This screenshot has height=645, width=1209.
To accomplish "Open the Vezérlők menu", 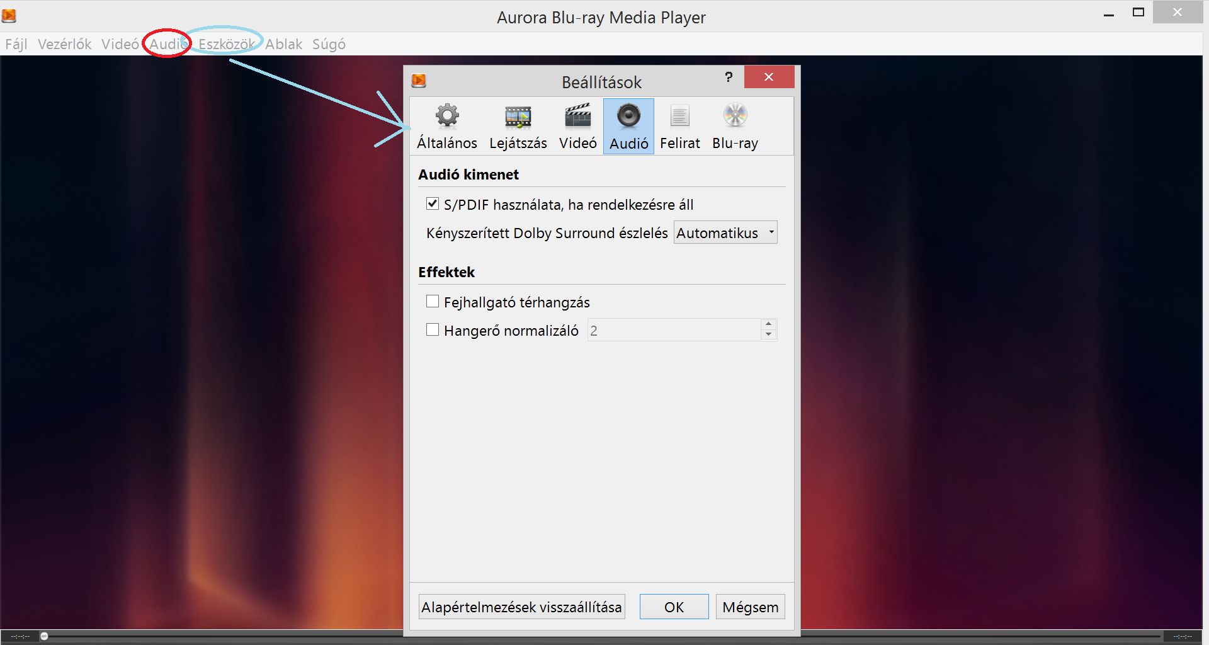I will click(64, 44).
